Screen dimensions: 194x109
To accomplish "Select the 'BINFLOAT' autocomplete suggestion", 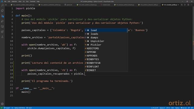I will (x=106, y=67).
